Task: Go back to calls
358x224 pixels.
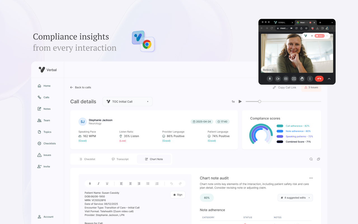Action: [81, 87]
